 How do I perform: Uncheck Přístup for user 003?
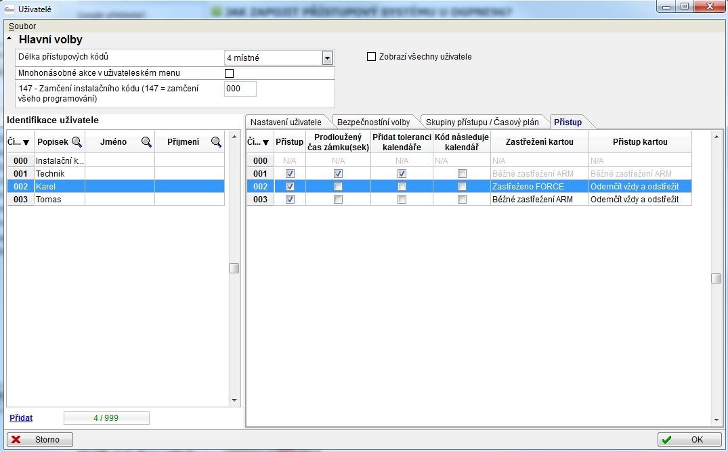pos(290,200)
